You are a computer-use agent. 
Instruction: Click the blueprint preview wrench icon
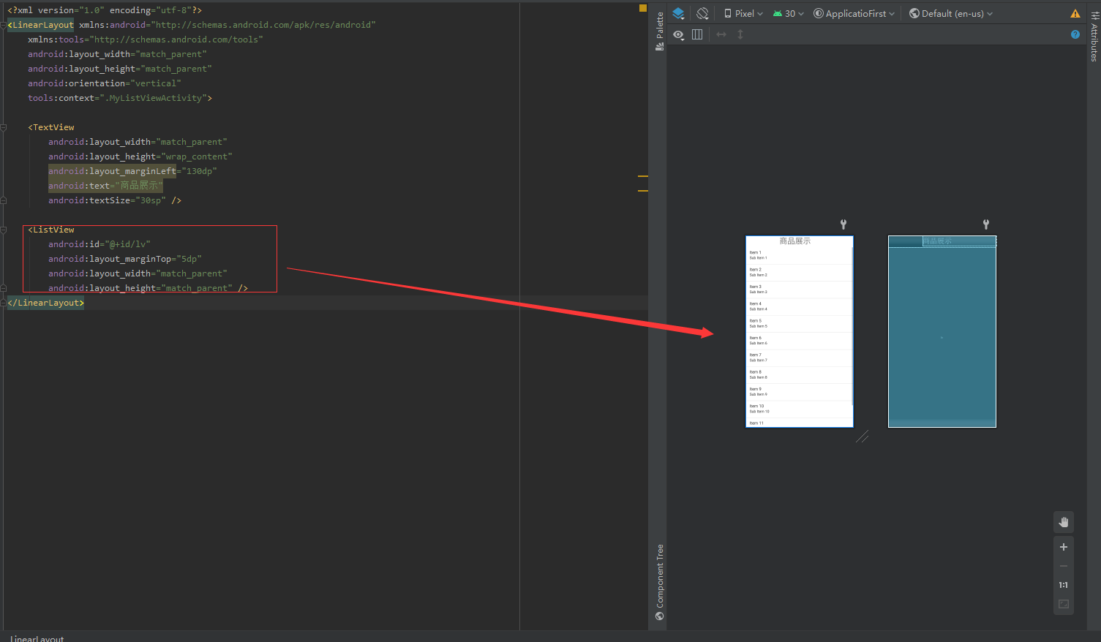tap(986, 224)
